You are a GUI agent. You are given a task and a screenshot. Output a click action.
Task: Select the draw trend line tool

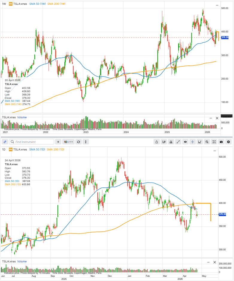click(x=178, y=142)
